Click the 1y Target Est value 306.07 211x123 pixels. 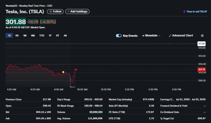point(201,119)
